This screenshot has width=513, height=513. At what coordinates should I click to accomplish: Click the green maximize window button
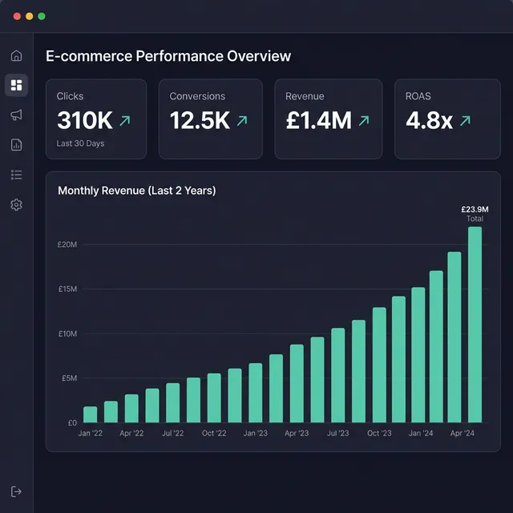click(42, 16)
